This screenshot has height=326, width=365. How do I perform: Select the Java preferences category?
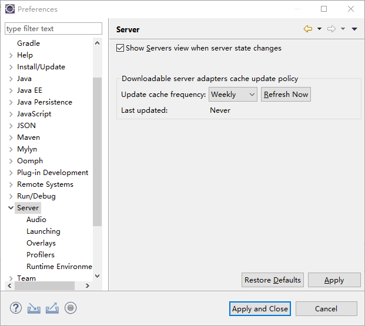point(24,79)
